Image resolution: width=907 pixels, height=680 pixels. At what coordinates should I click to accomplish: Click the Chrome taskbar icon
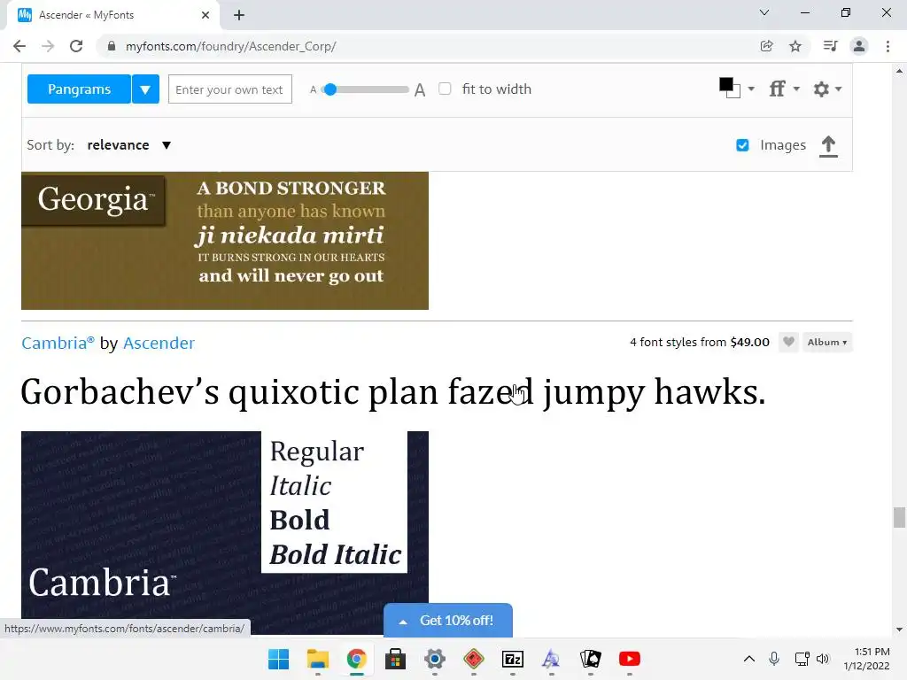pos(357,659)
